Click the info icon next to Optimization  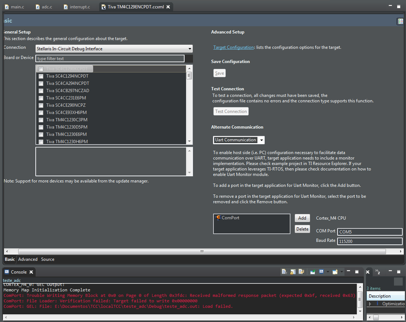click(377, 303)
